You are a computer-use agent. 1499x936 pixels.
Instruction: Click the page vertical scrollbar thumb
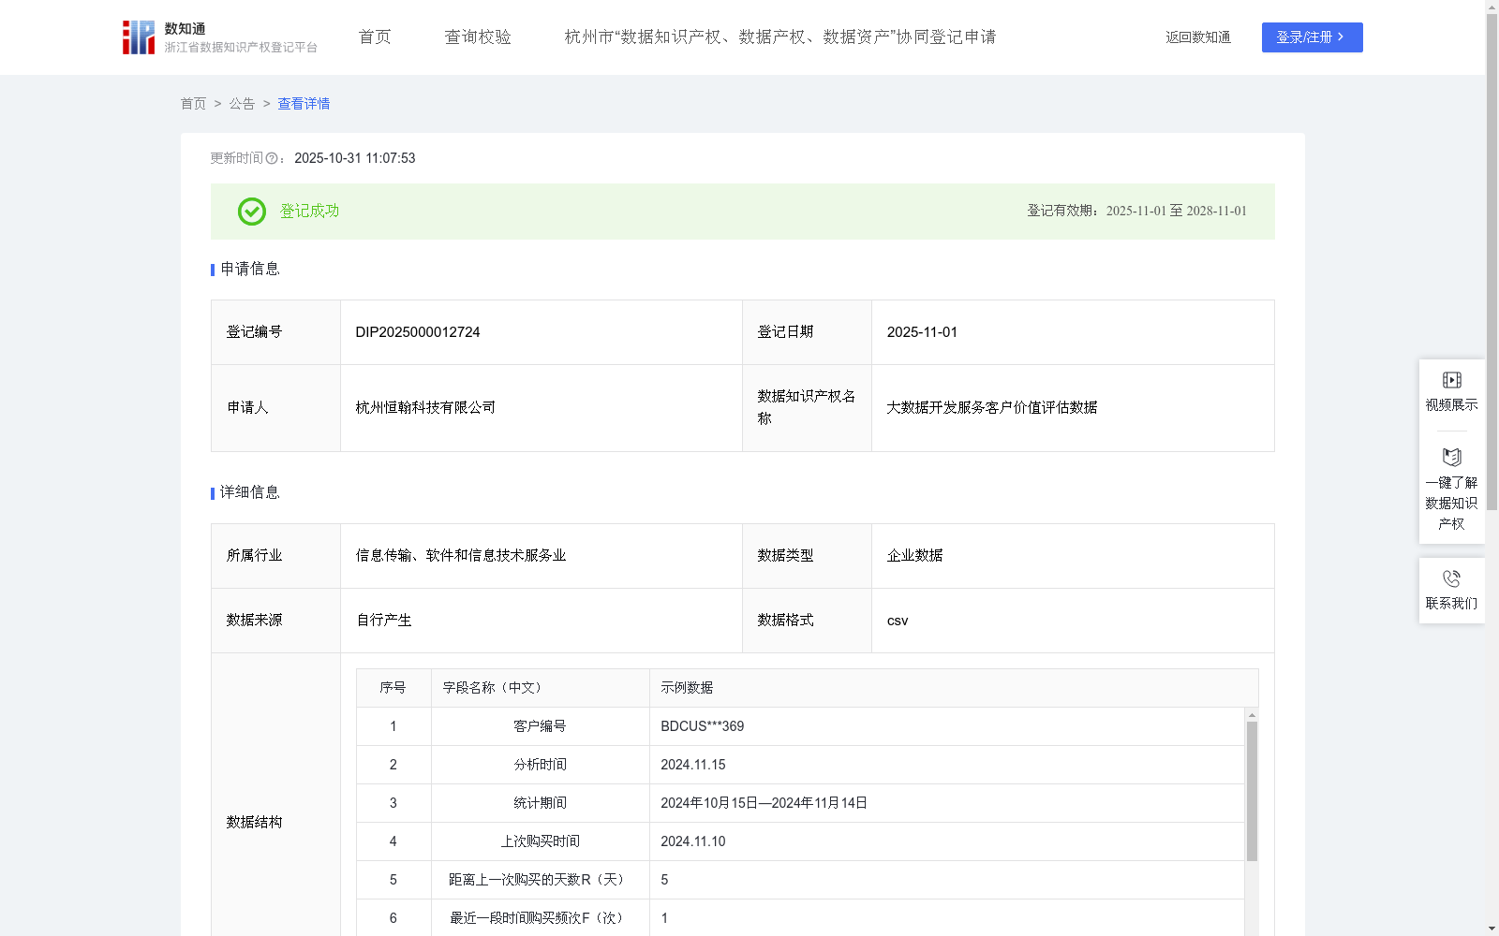(x=1492, y=262)
